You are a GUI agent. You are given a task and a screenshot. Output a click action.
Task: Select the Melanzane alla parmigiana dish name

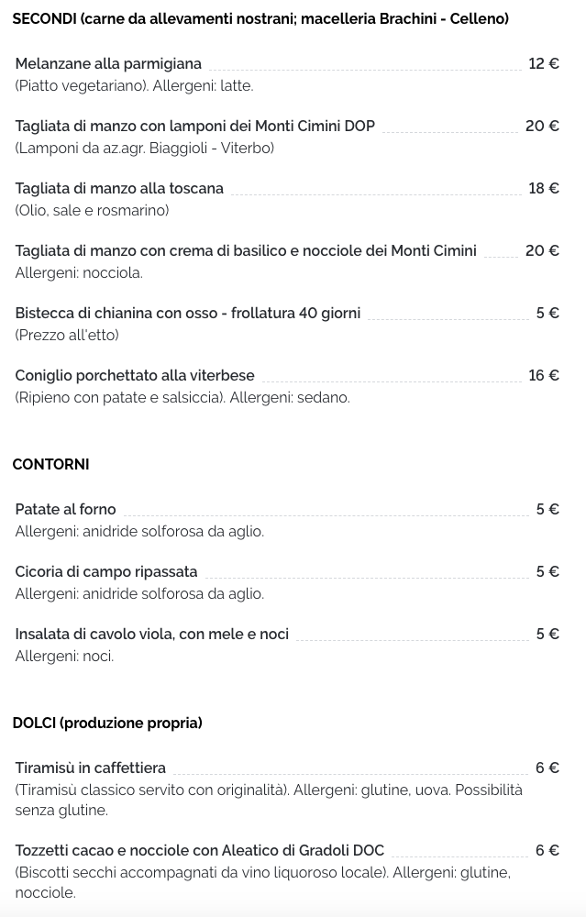coord(108,64)
